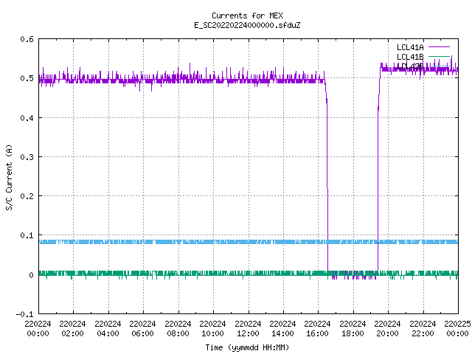Click the 0.2 y-axis tick label
The image size is (472, 354).
[27, 196]
